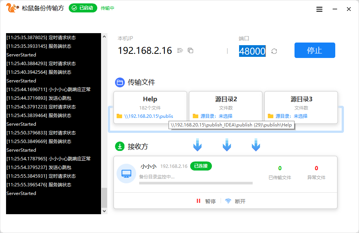Open the hamburger menu
Image resolution: width=359 pixels, height=233 pixels.
coord(319,9)
